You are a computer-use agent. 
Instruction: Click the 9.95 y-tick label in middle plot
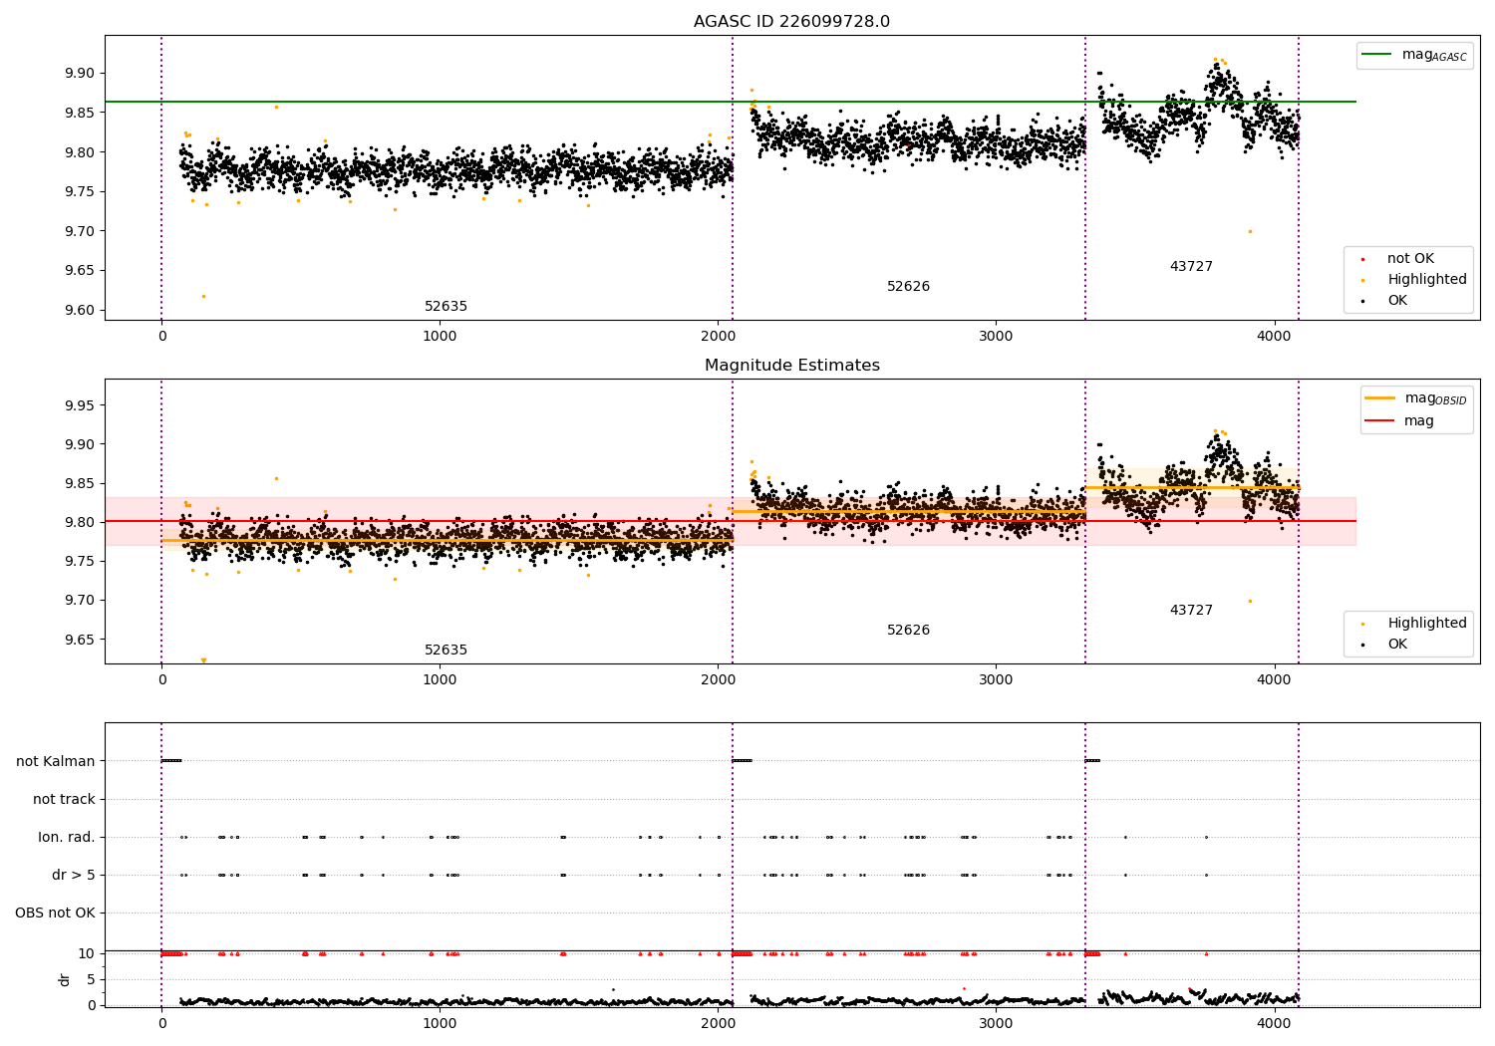[81, 405]
